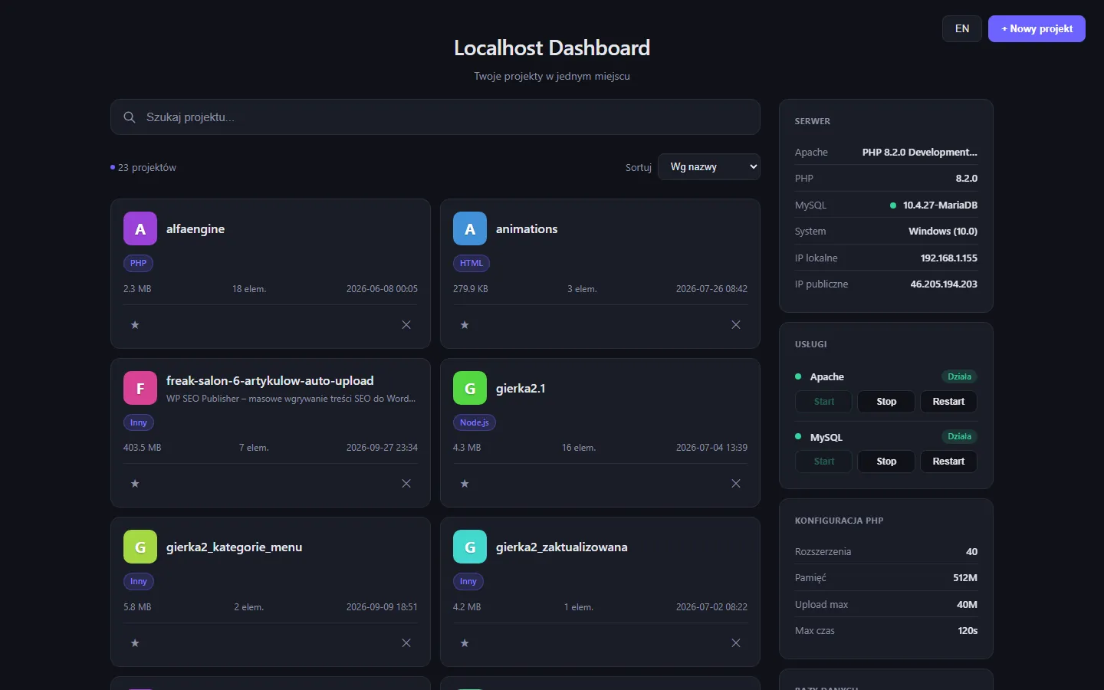Click the Max czas 120s value

[x=968, y=630]
